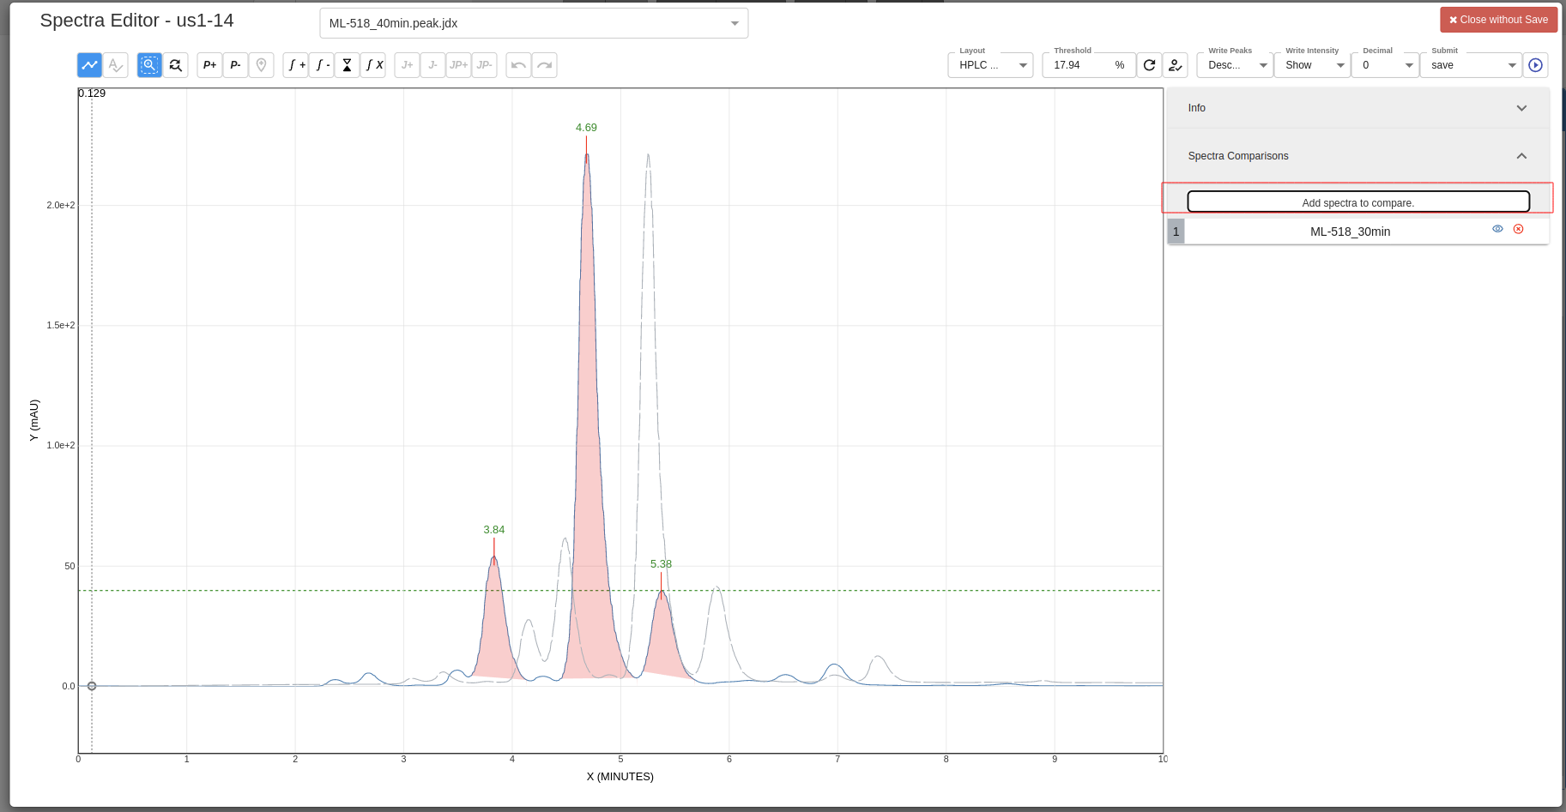Viewport: 1566px width, 812px height.
Task: Collapse the Spectra Comparisons section
Action: tap(1521, 155)
